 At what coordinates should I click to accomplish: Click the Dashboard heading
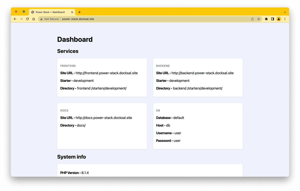[75, 39]
